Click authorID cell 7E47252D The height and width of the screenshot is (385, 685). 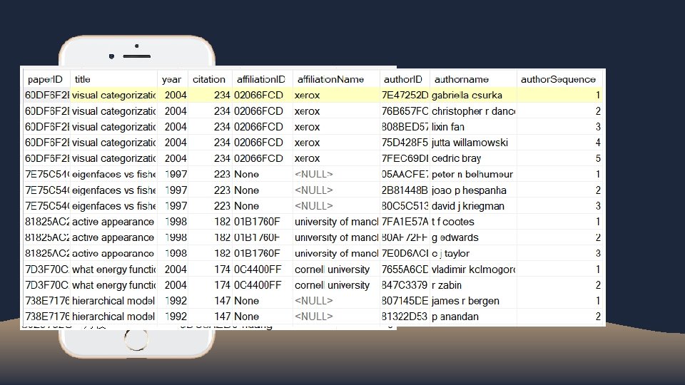coord(405,95)
